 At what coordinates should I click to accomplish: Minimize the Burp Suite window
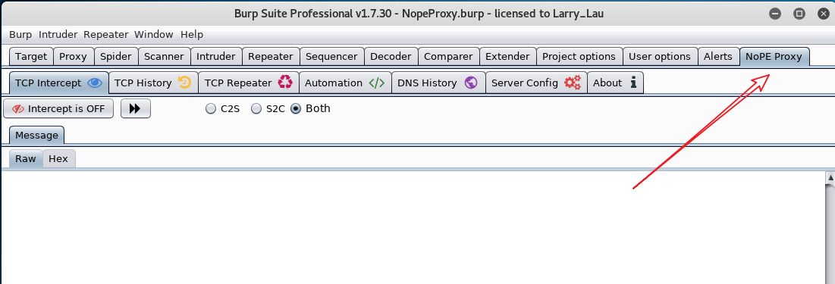click(775, 14)
